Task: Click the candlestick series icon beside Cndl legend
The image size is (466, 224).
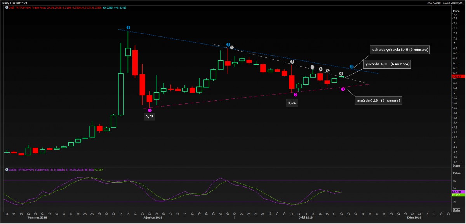Action: 6,7
